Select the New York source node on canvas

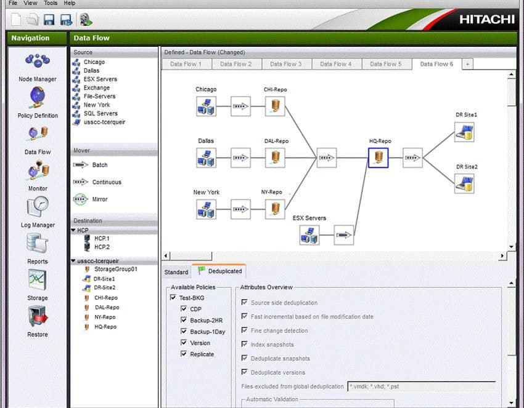coord(206,209)
